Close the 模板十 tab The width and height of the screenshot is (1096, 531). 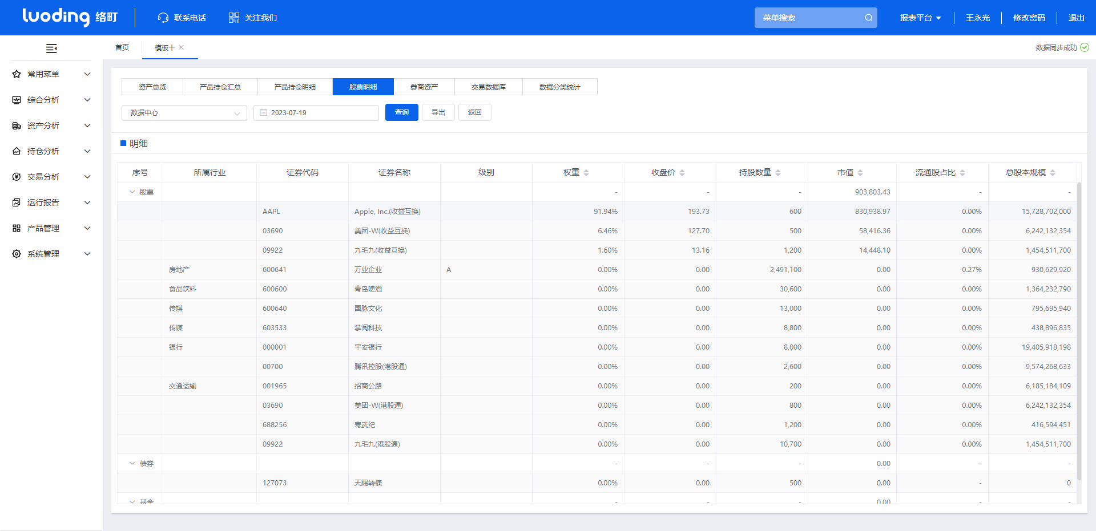pos(182,47)
